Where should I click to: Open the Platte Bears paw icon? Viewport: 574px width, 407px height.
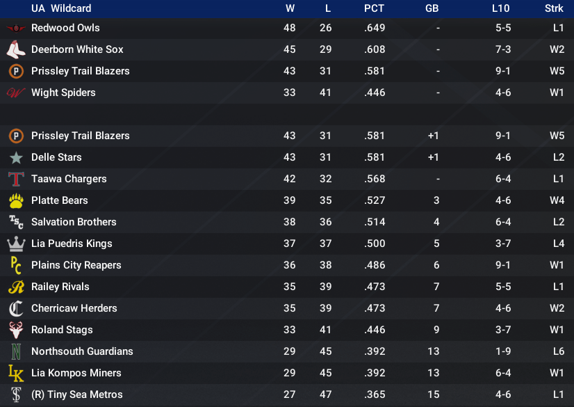point(16,200)
